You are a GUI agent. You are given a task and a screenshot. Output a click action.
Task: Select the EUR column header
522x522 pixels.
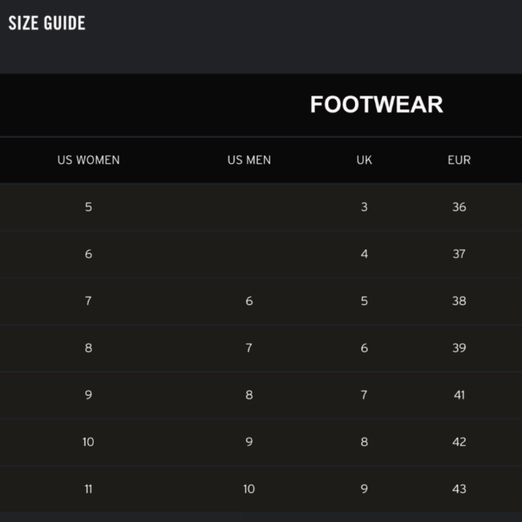pyautogui.click(x=459, y=160)
